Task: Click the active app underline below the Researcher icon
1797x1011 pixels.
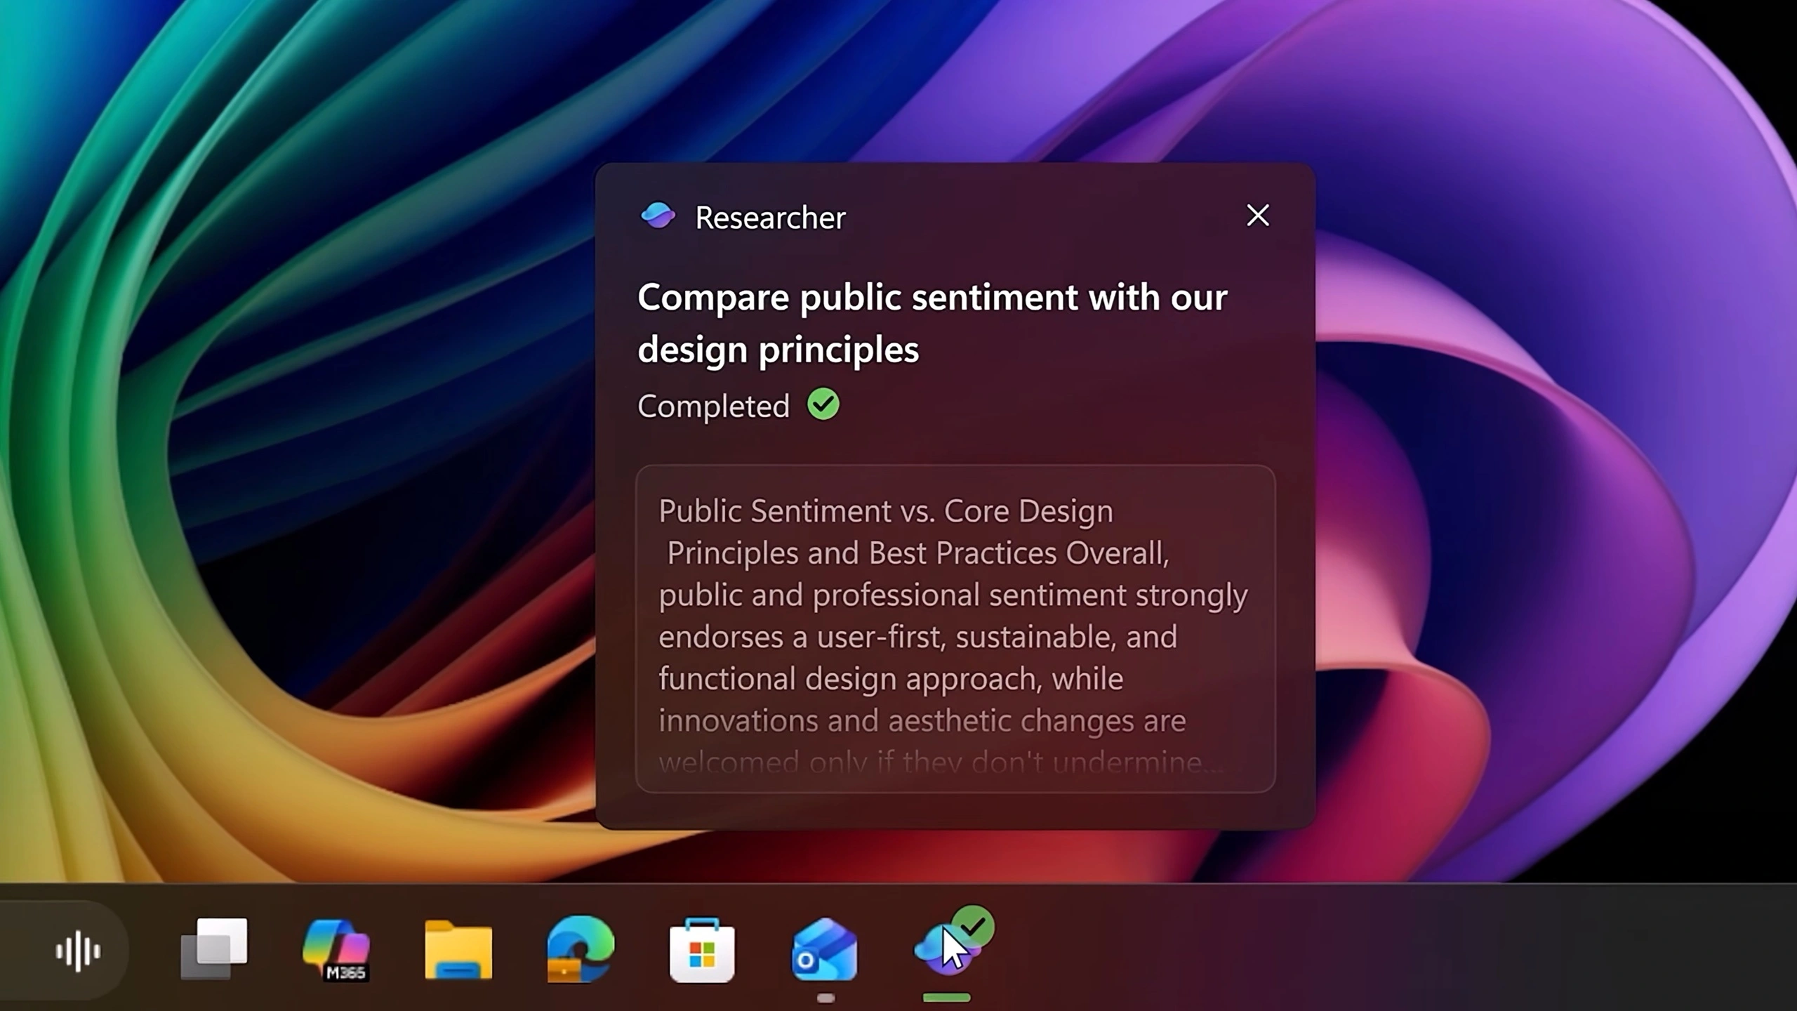Action: coord(946,997)
